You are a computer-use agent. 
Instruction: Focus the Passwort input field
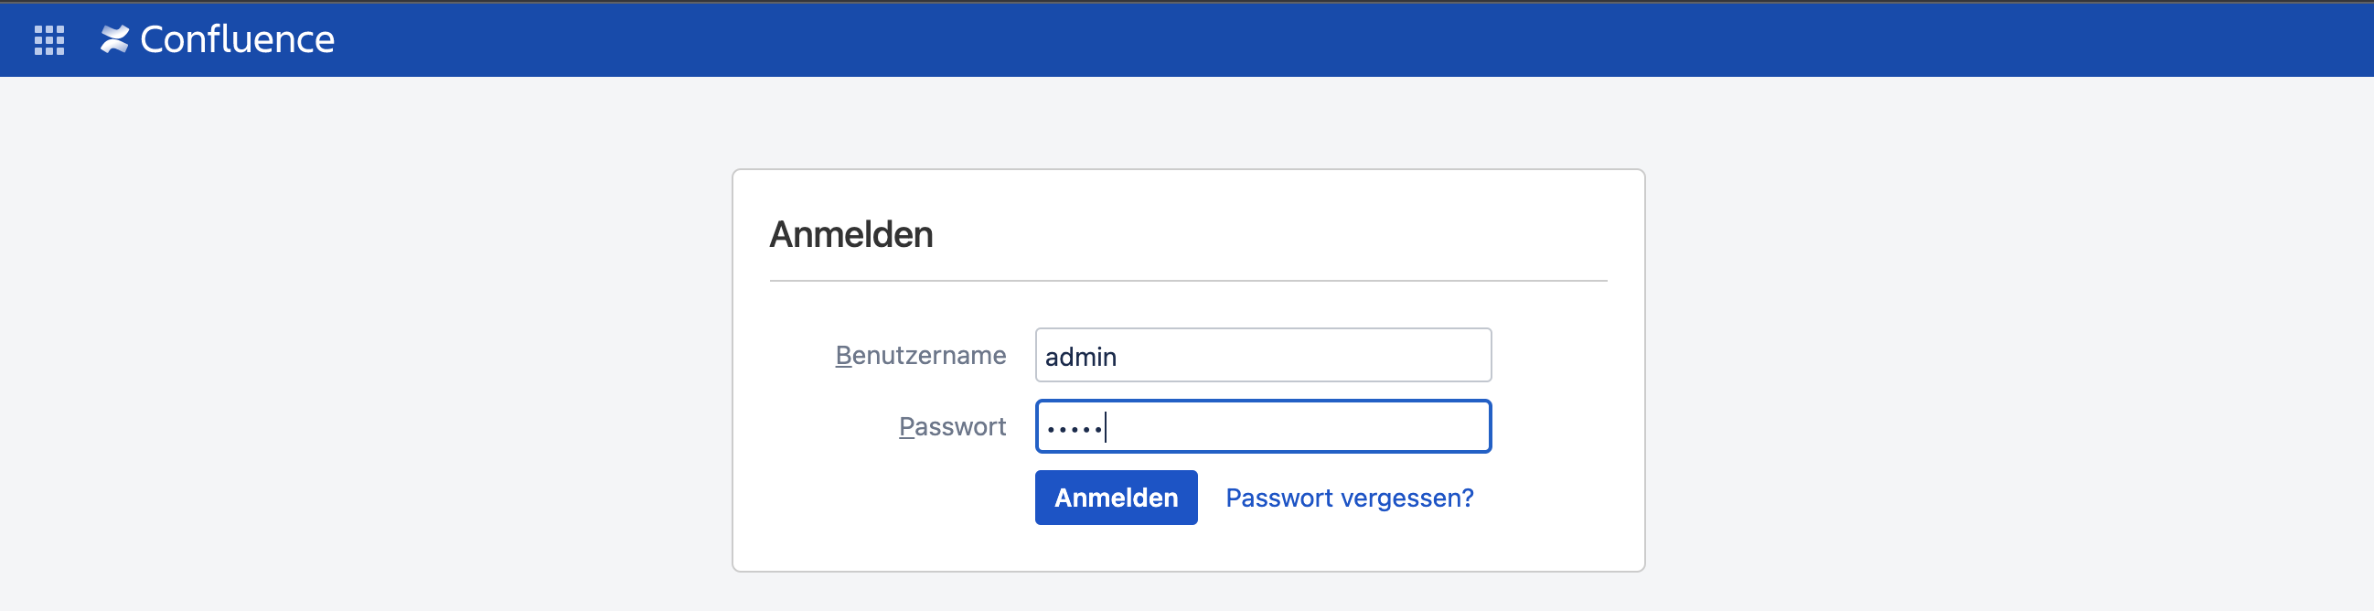click(x=1263, y=426)
